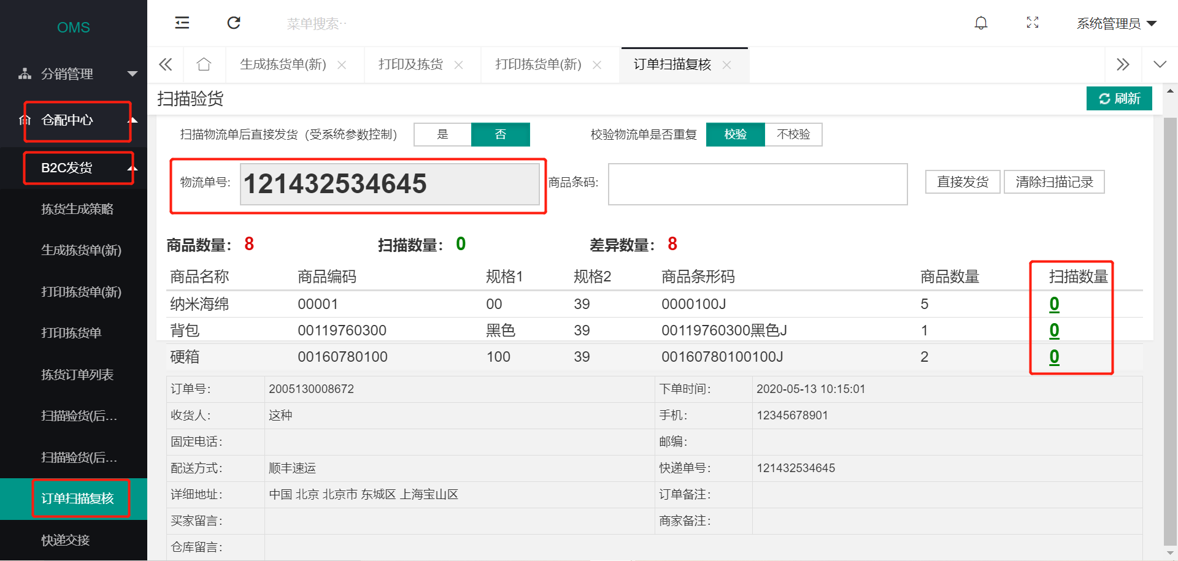This screenshot has width=1178, height=561.
Task: Open 生成拣货单(新) in the sidebar
Action: (x=81, y=250)
